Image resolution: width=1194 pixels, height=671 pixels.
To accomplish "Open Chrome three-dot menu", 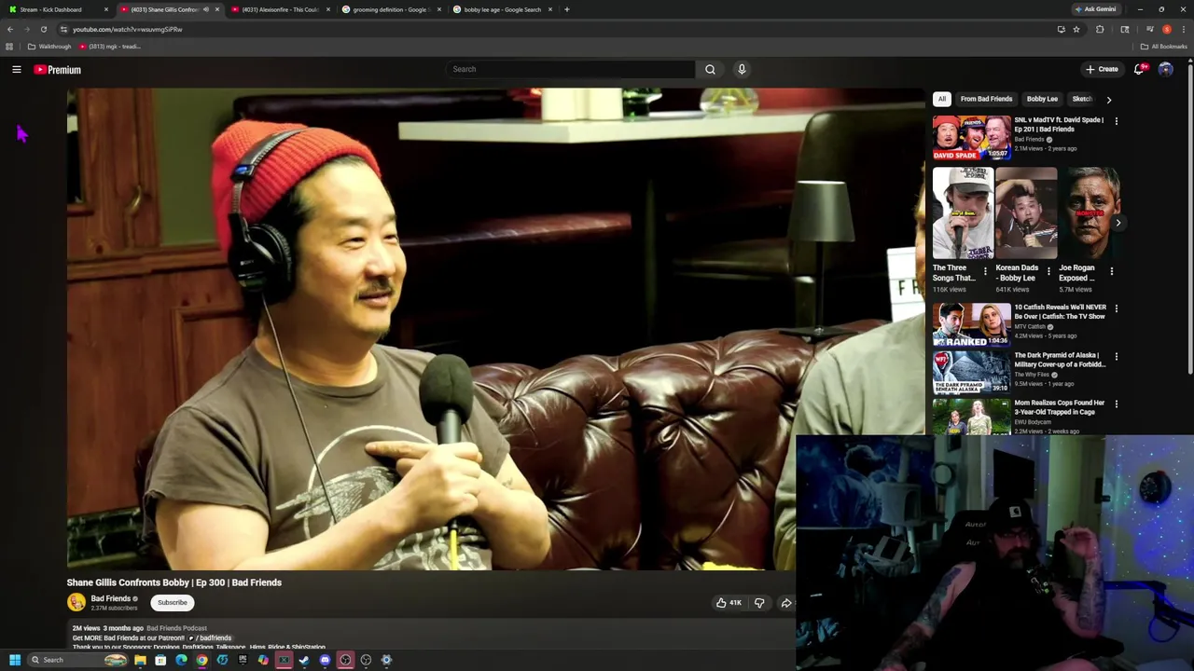I will point(1184,29).
